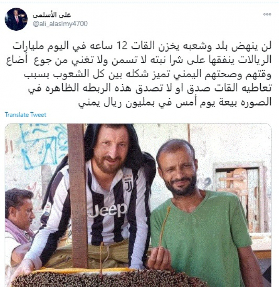Click the blue graffiti on the wall
Viewport: 279px width, 287px height.
point(43,144)
